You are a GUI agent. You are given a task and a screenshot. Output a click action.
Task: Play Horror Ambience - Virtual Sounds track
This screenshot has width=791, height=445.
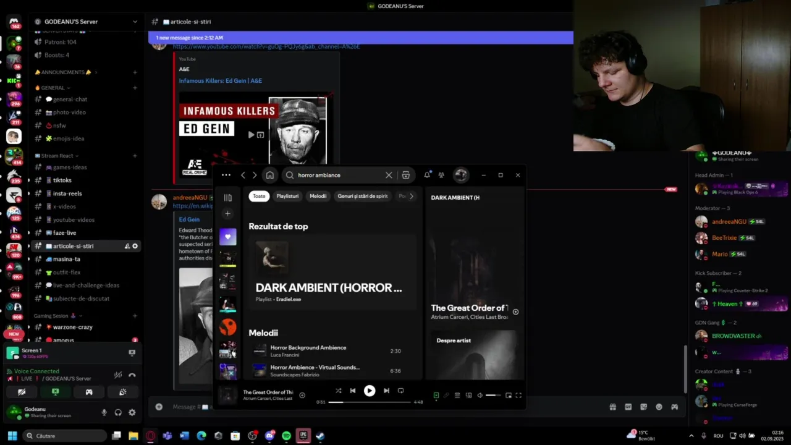[x=332, y=371]
